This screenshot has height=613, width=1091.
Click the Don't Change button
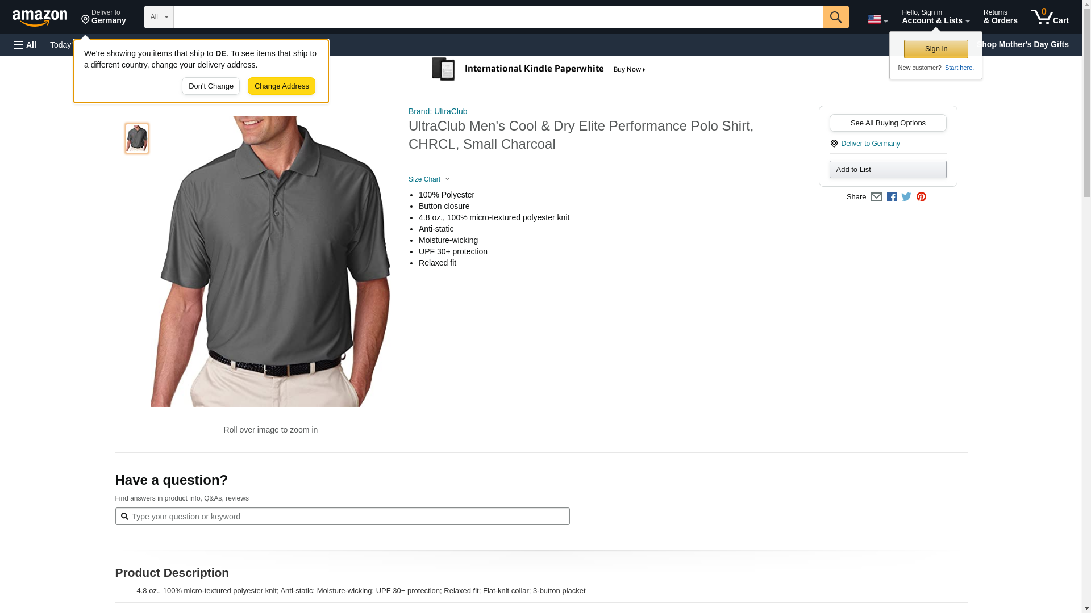(211, 86)
